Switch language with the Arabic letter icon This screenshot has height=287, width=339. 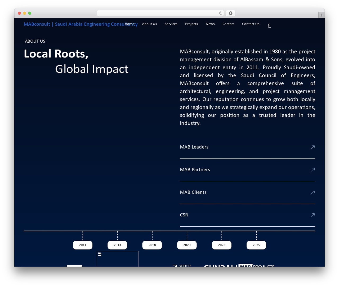tap(269, 26)
